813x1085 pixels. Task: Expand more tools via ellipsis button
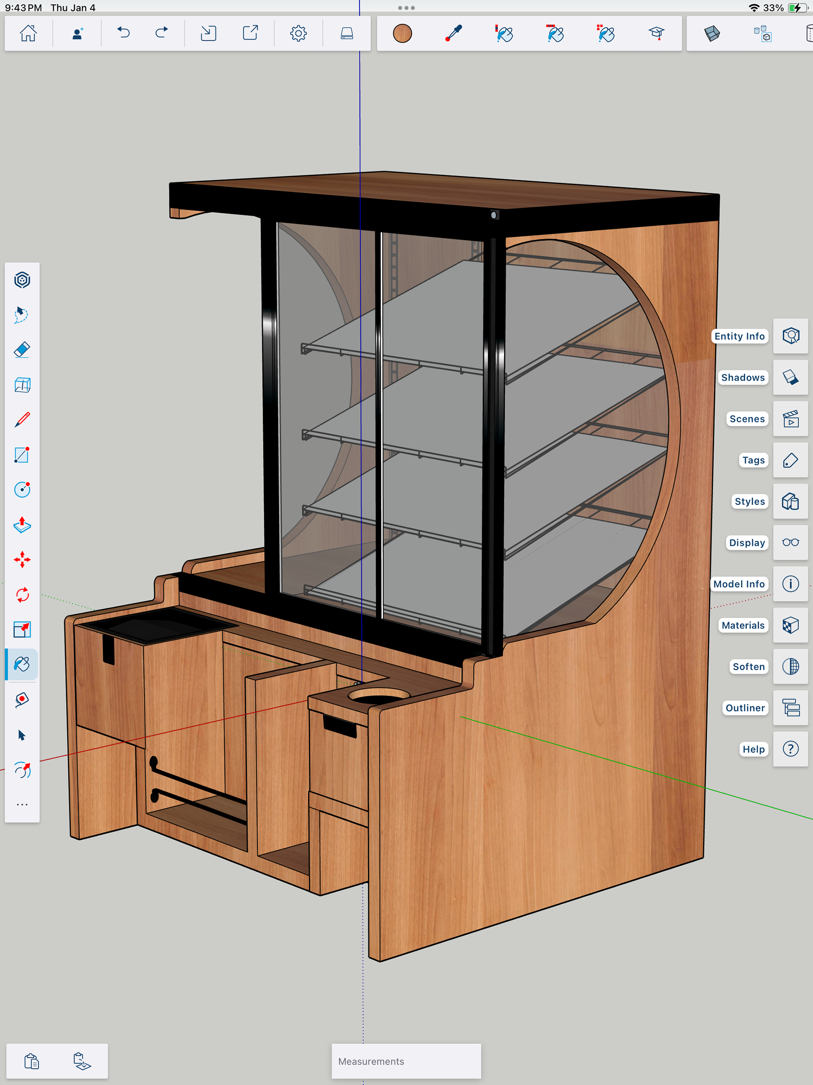coord(22,805)
